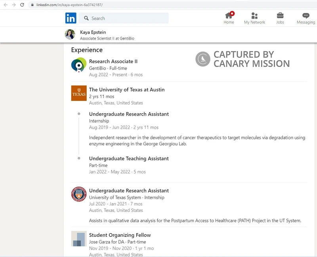Click the search magnifying glass icon

[86, 18]
